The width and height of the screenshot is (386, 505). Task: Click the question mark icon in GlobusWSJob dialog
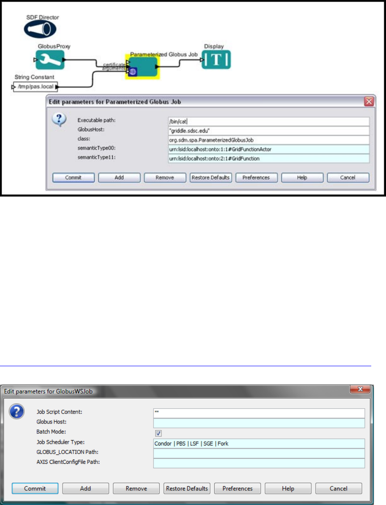point(17,411)
